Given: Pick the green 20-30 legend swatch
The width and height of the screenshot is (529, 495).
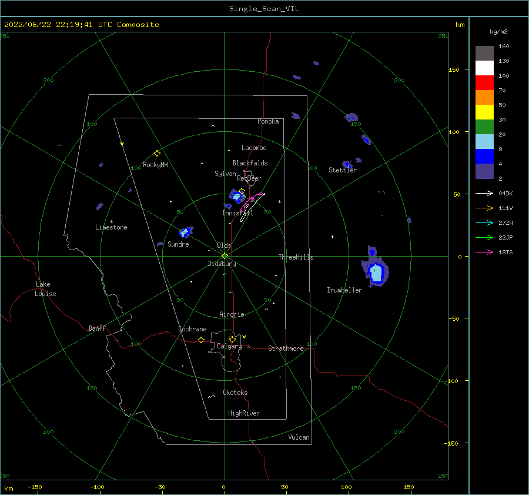Looking at the screenshot, I should 484,127.
